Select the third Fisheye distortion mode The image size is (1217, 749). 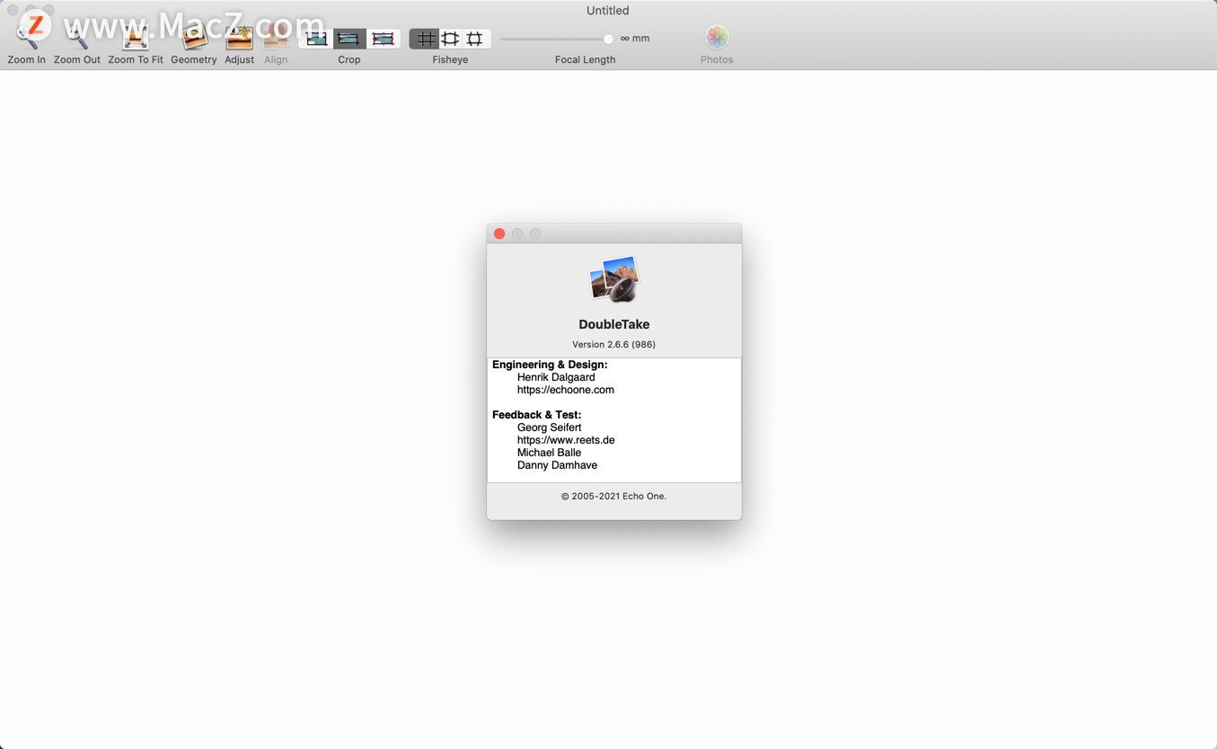[x=475, y=39]
